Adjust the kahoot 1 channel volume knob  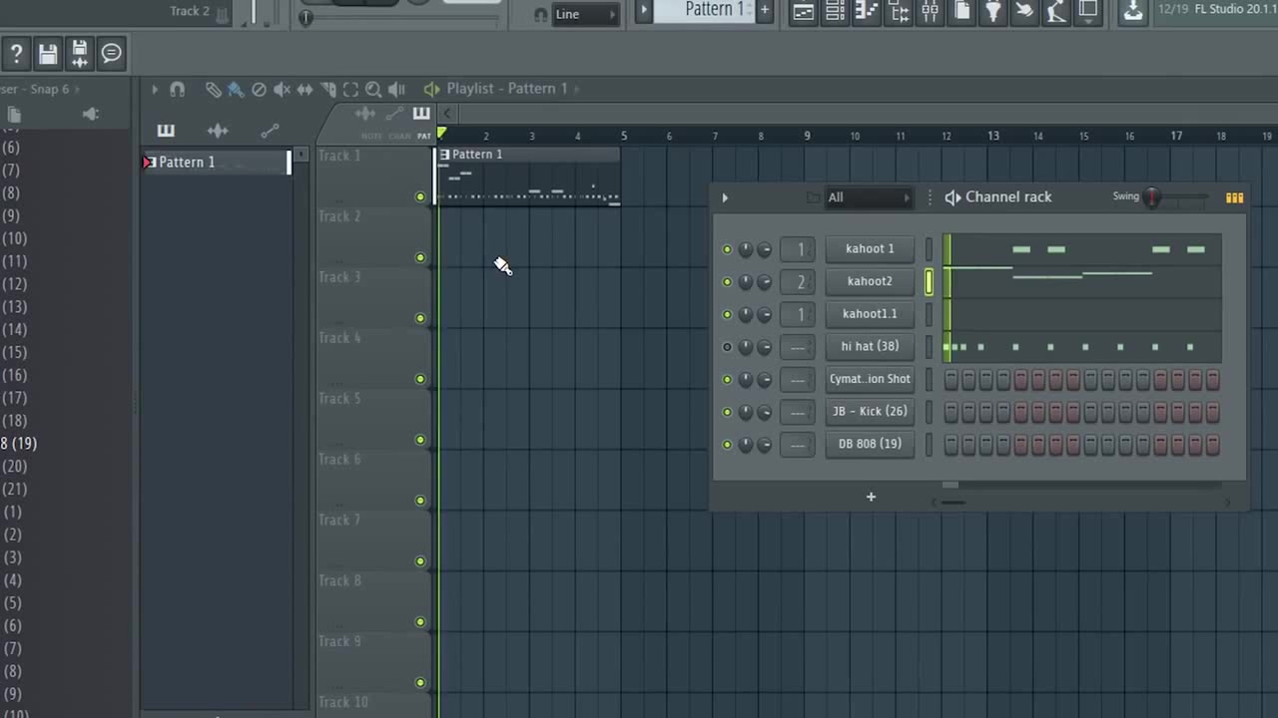tap(764, 249)
